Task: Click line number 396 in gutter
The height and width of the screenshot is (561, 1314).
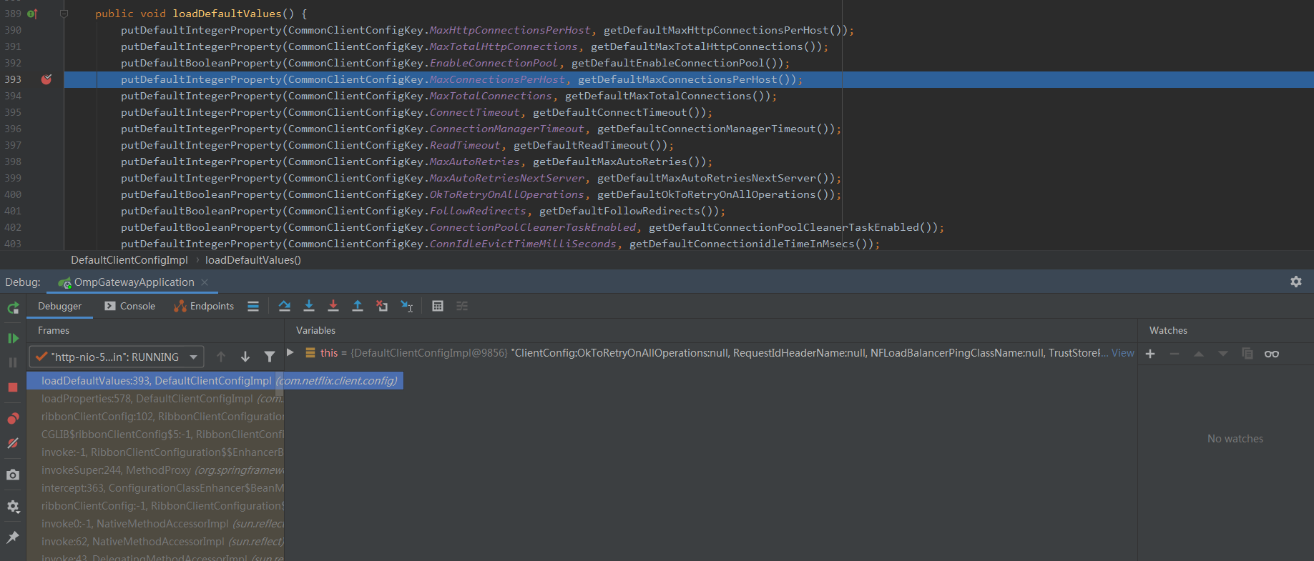Action: click(x=13, y=129)
